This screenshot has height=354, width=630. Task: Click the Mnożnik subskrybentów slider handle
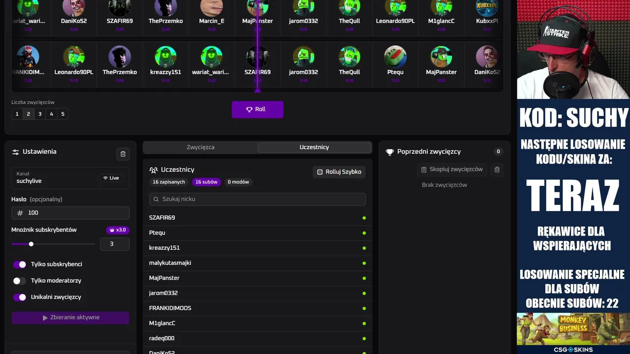pyautogui.click(x=31, y=244)
